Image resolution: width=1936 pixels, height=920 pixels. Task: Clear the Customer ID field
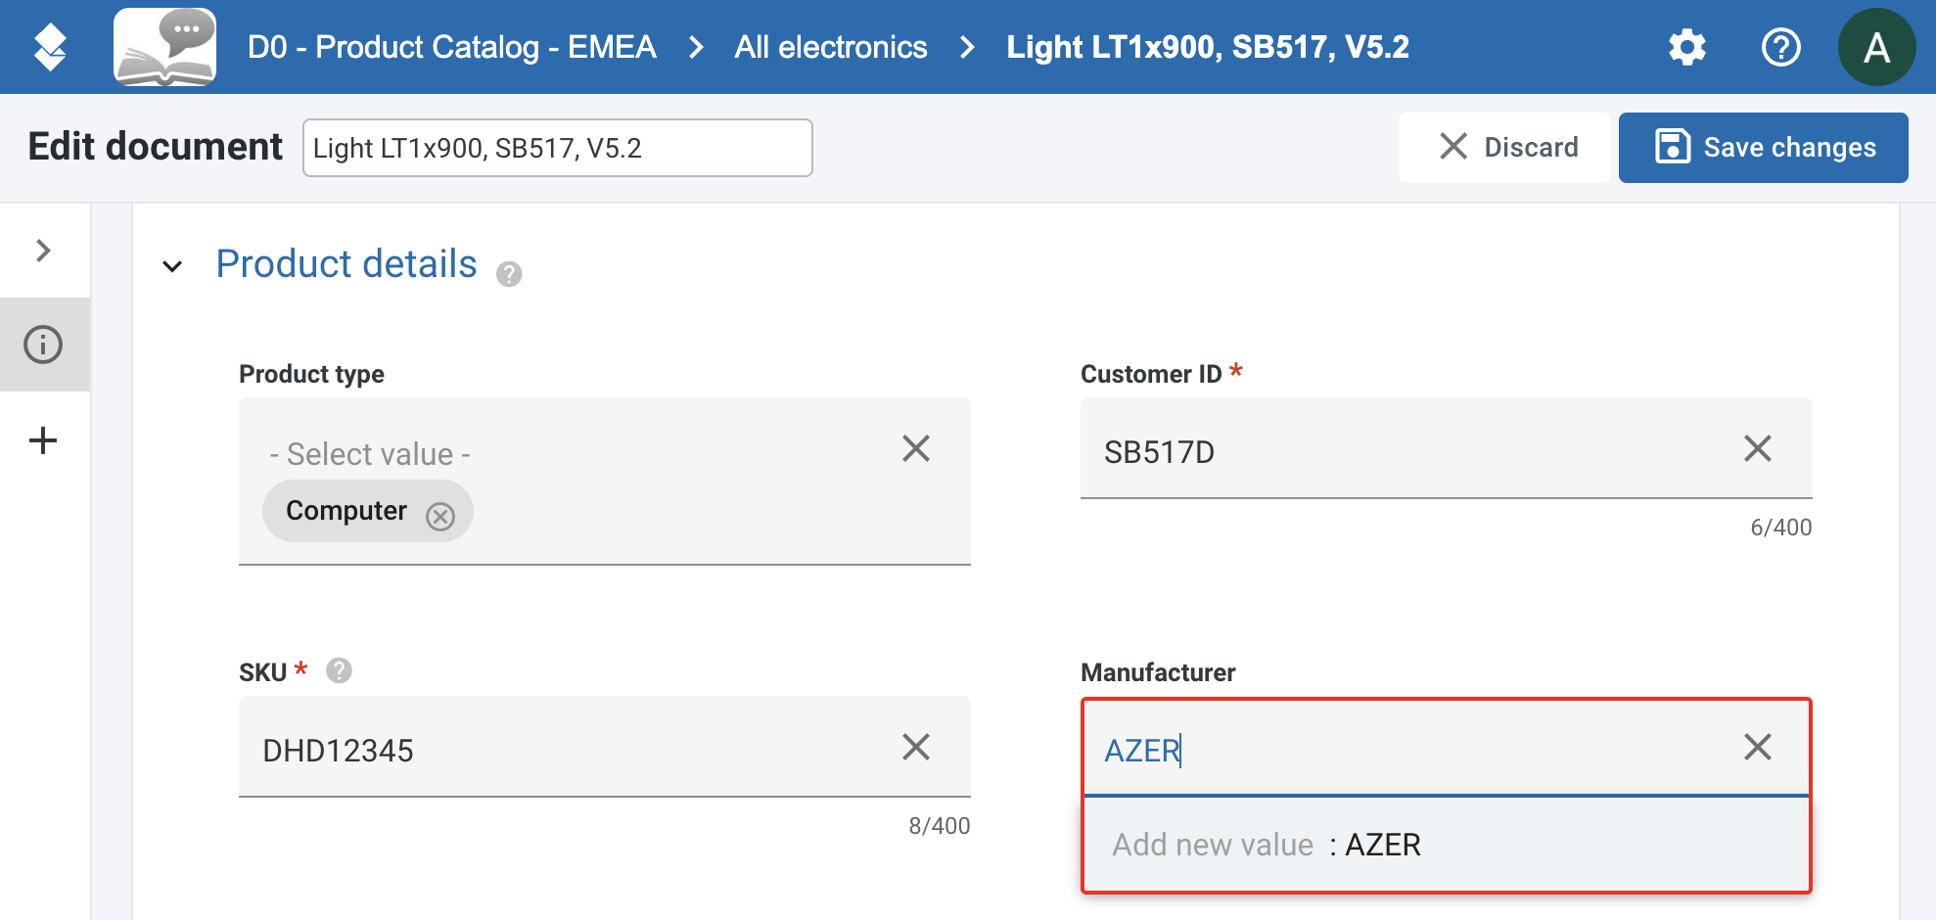(1758, 448)
